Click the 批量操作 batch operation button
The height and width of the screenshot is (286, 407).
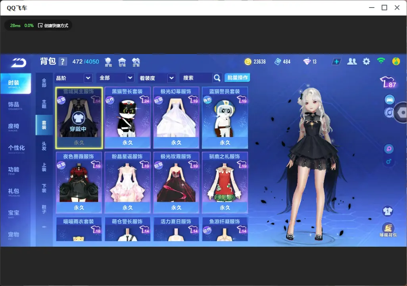point(237,77)
